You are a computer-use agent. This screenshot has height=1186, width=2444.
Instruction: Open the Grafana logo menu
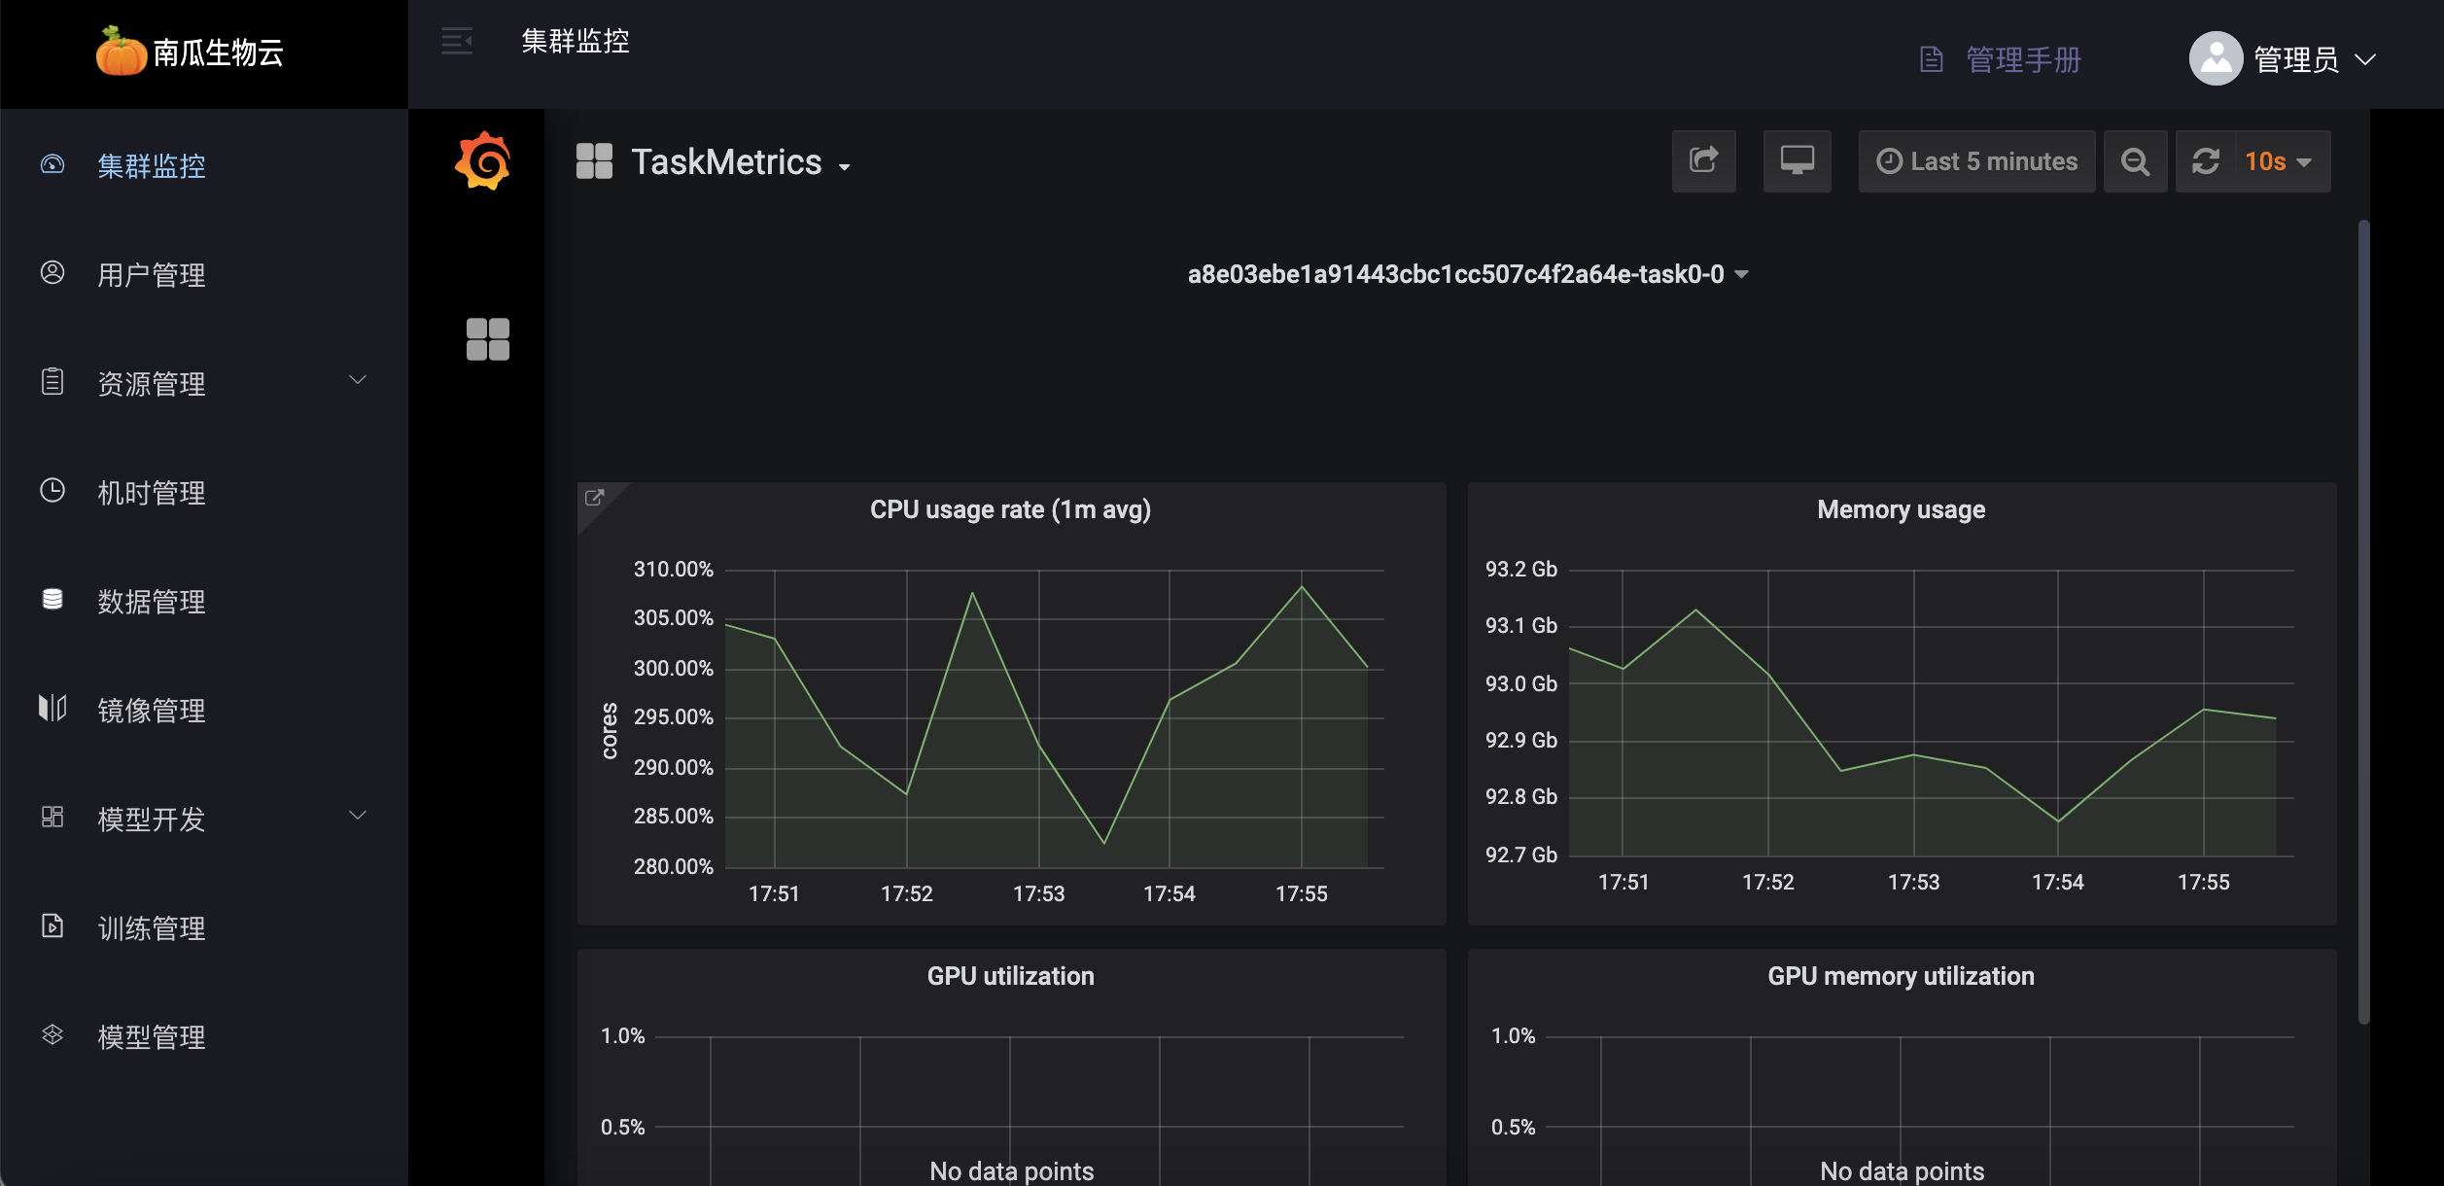pyautogui.click(x=483, y=161)
